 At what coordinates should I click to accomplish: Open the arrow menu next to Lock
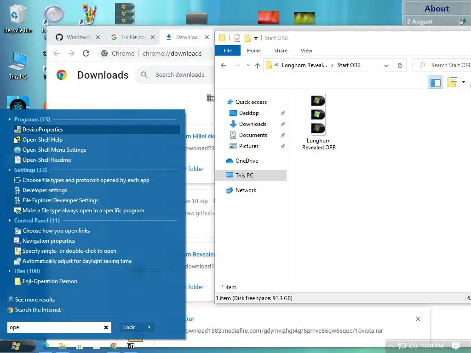click(x=149, y=327)
